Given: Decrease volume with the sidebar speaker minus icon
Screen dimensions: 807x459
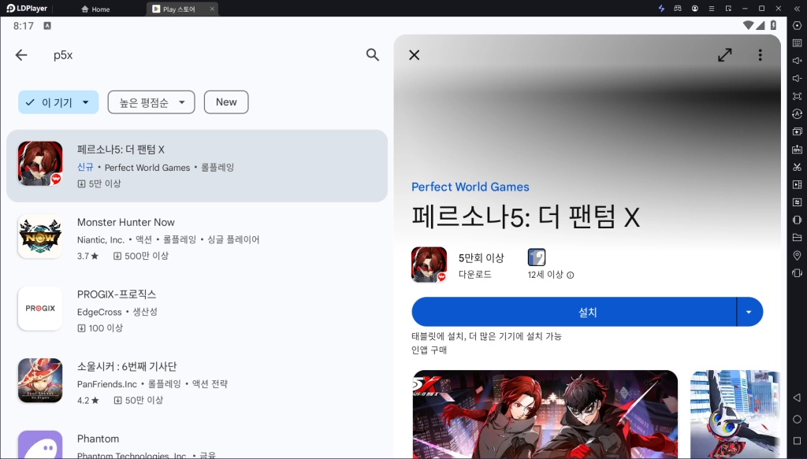Looking at the screenshot, I should (x=797, y=78).
